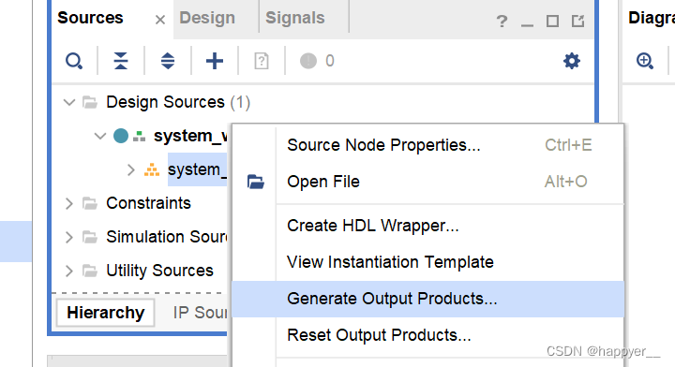Expand all sources with up-down arrow icon
Image resolution: width=675 pixels, height=367 pixels.
[x=168, y=61]
